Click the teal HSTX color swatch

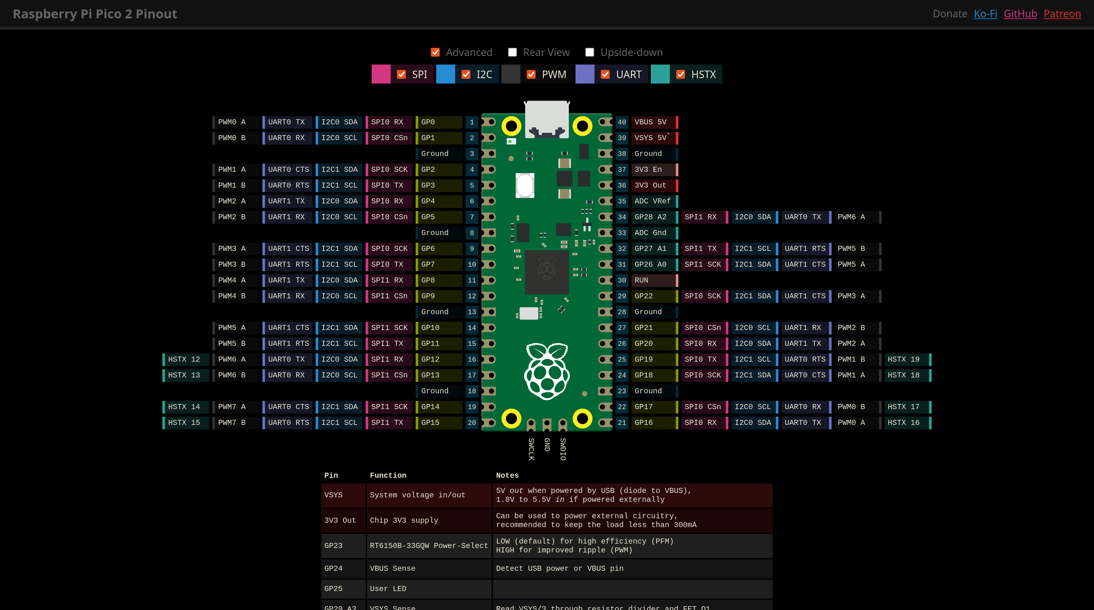point(660,74)
